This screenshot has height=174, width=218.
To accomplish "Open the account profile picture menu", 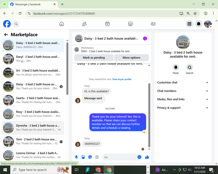I will click(x=208, y=24).
